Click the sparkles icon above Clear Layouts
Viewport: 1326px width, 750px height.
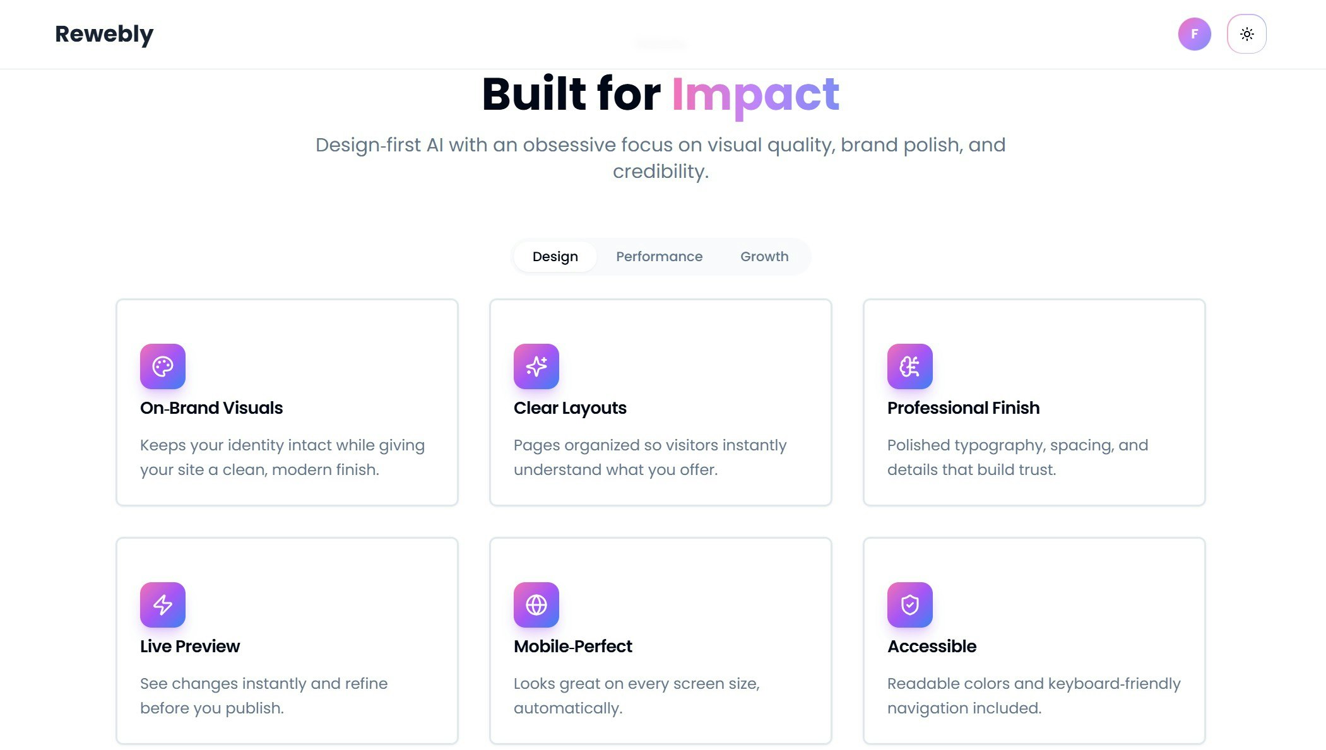pyautogui.click(x=536, y=366)
